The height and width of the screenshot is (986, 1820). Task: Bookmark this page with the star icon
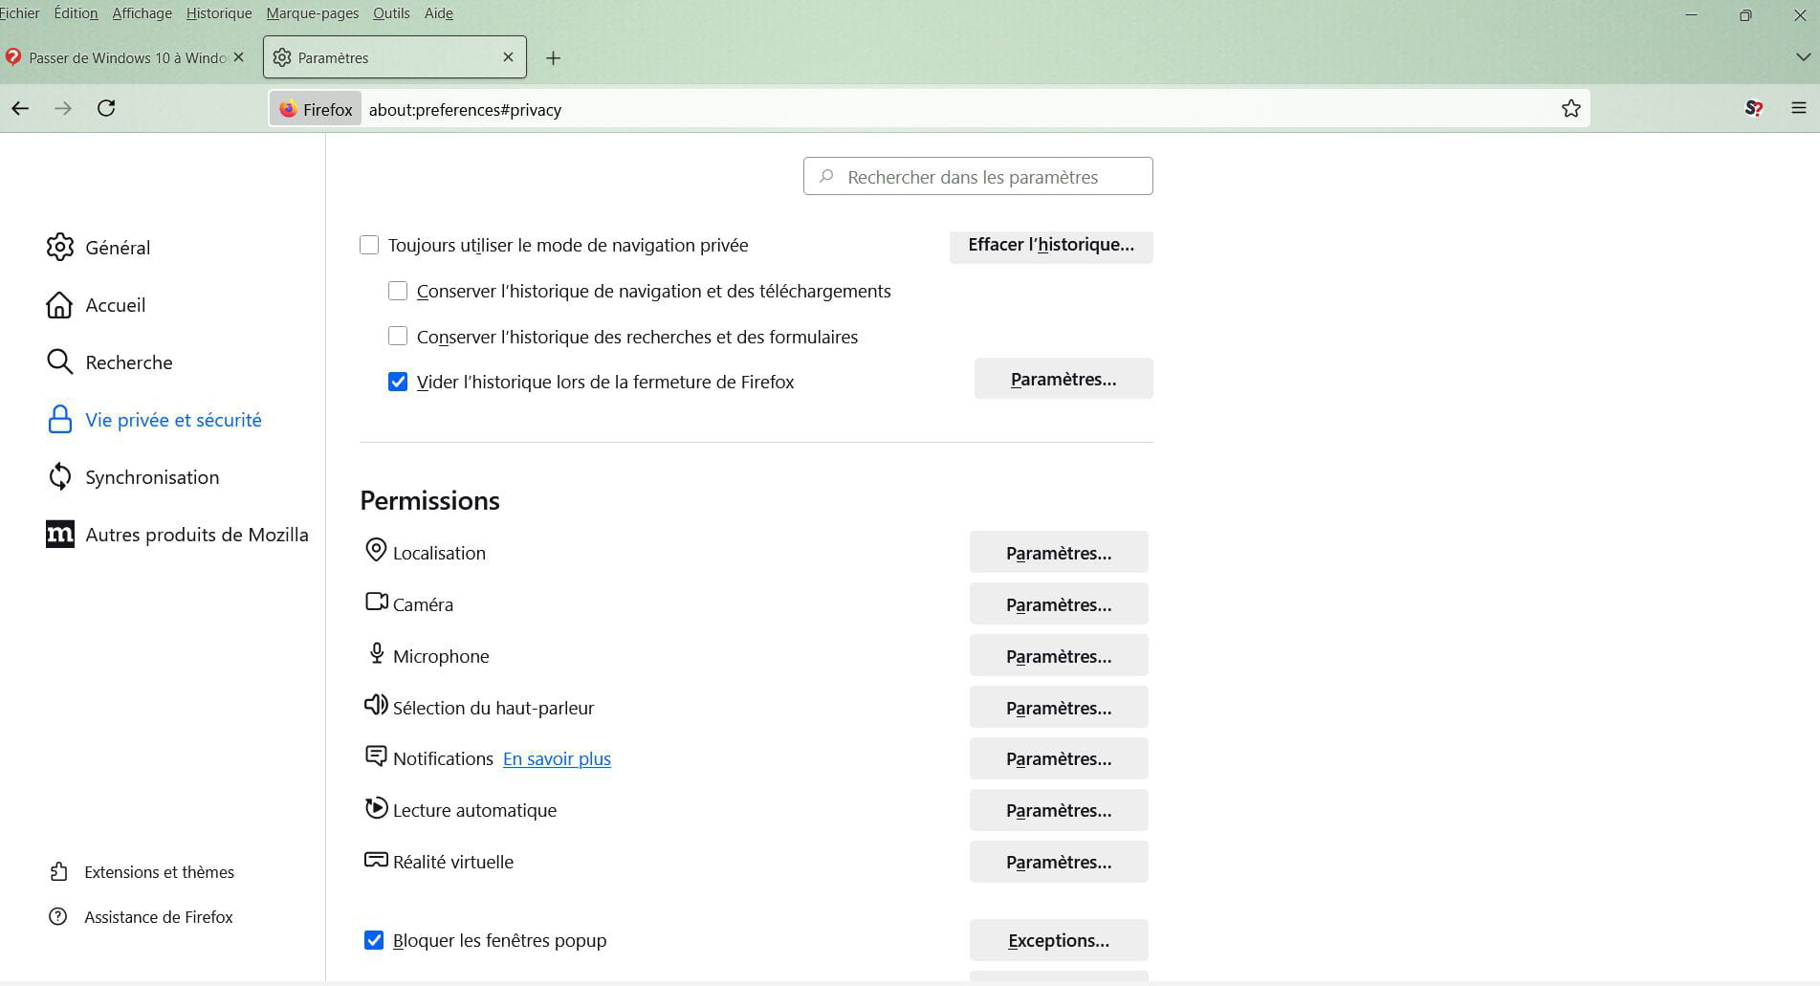[1570, 109]
